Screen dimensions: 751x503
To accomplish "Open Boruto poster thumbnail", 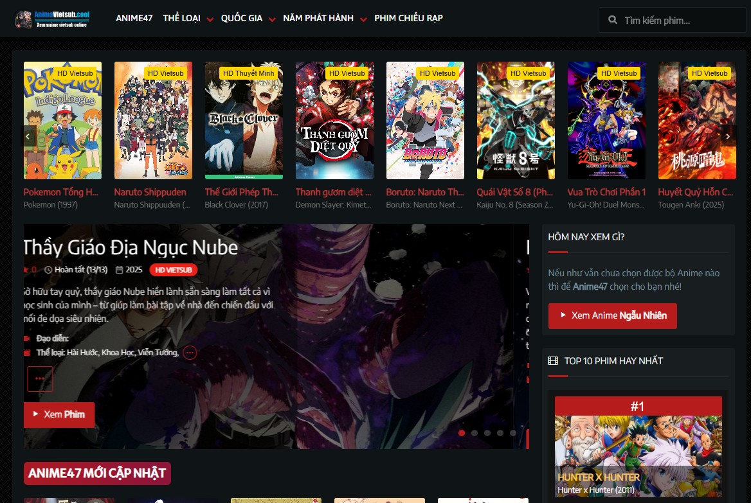I will pos(425,121).
